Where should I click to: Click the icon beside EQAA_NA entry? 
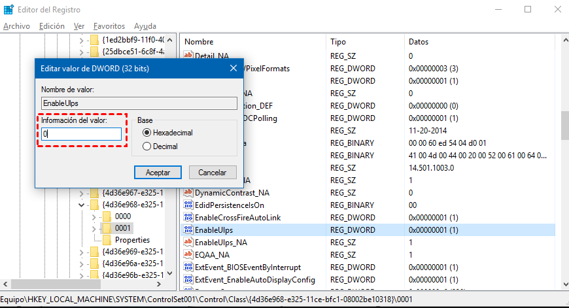pyautogui.click(x=188, y=255)
